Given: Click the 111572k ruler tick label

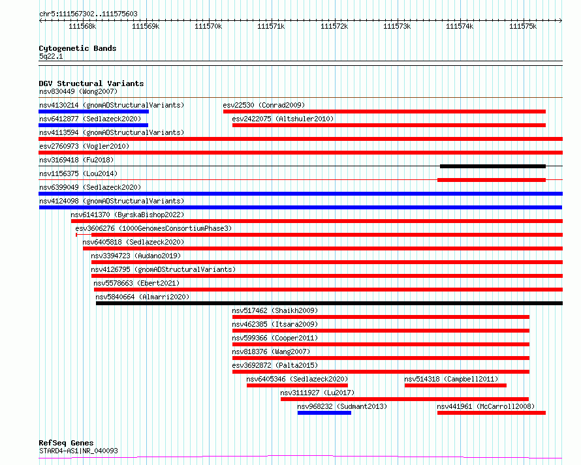Looking at the screenshot, I should (x=334, y=26).
